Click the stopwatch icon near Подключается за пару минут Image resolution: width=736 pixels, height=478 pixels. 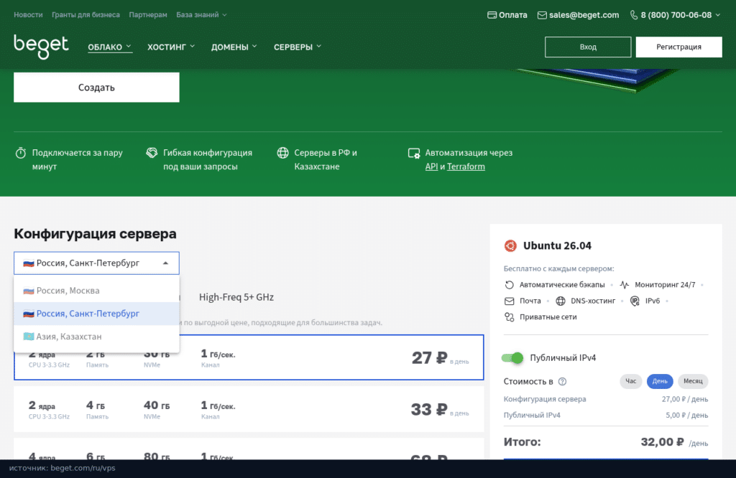click(x=21, y=153)
